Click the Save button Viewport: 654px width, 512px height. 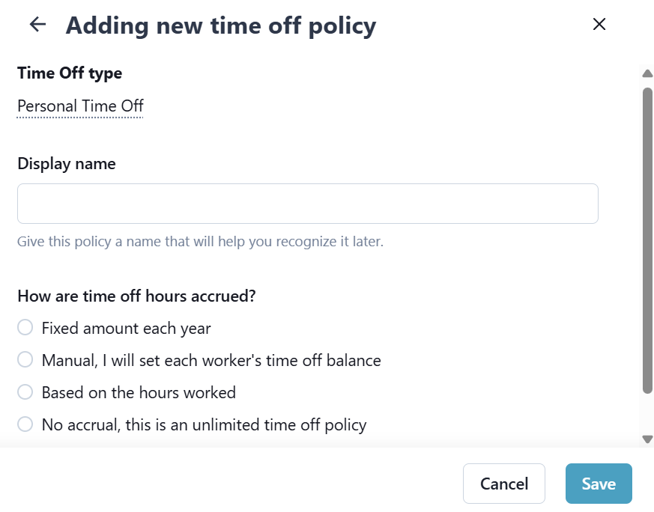[x=599, y=484]
